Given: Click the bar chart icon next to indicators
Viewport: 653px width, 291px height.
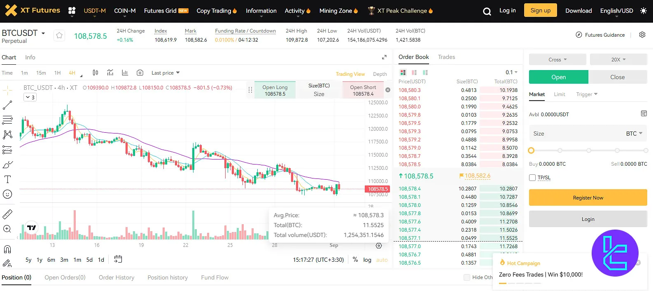Looking at the screenshot, I should click(125, 73).
